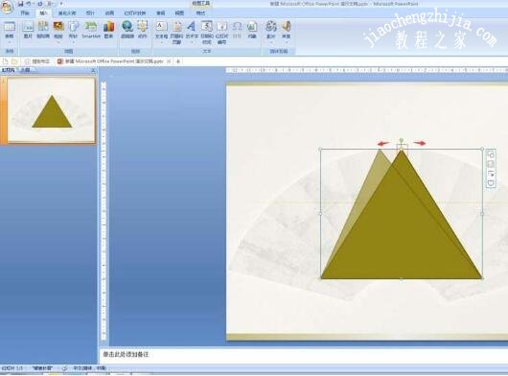The width and height of the screenshot is (508, 376).
Task: Open the 视图 (View) ribbon tab
Action: (x=179, y=13)
